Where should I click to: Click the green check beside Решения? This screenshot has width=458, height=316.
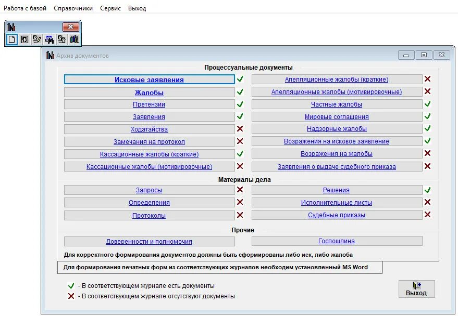pyautogui.click(x=428, y=190)
